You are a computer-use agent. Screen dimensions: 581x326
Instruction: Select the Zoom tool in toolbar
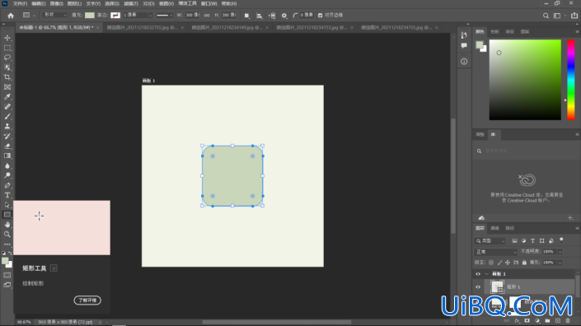point(7,235)
